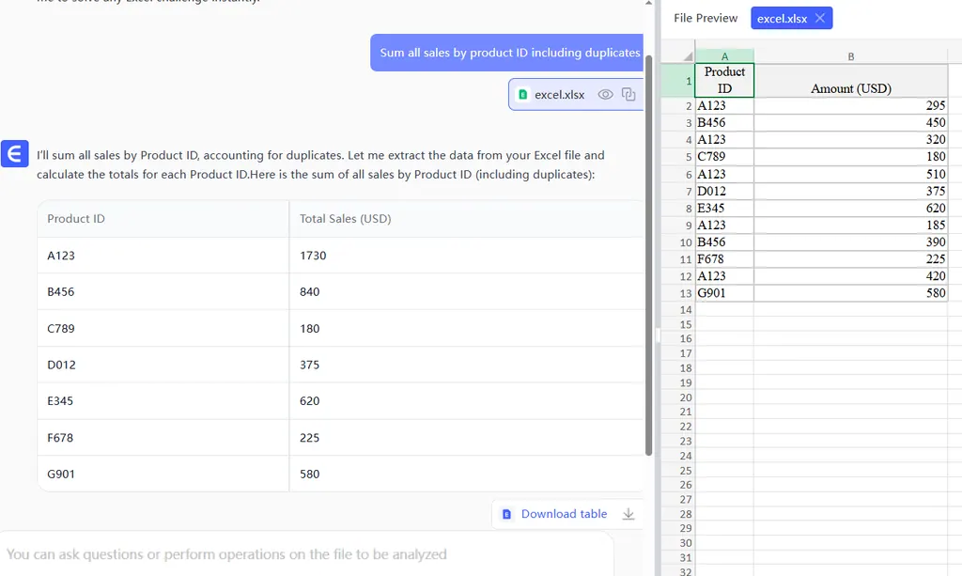The height and width of the screenshot is (576, 962).
Task: Click the blue assistant avatar icon
Action: pos(14,154)
